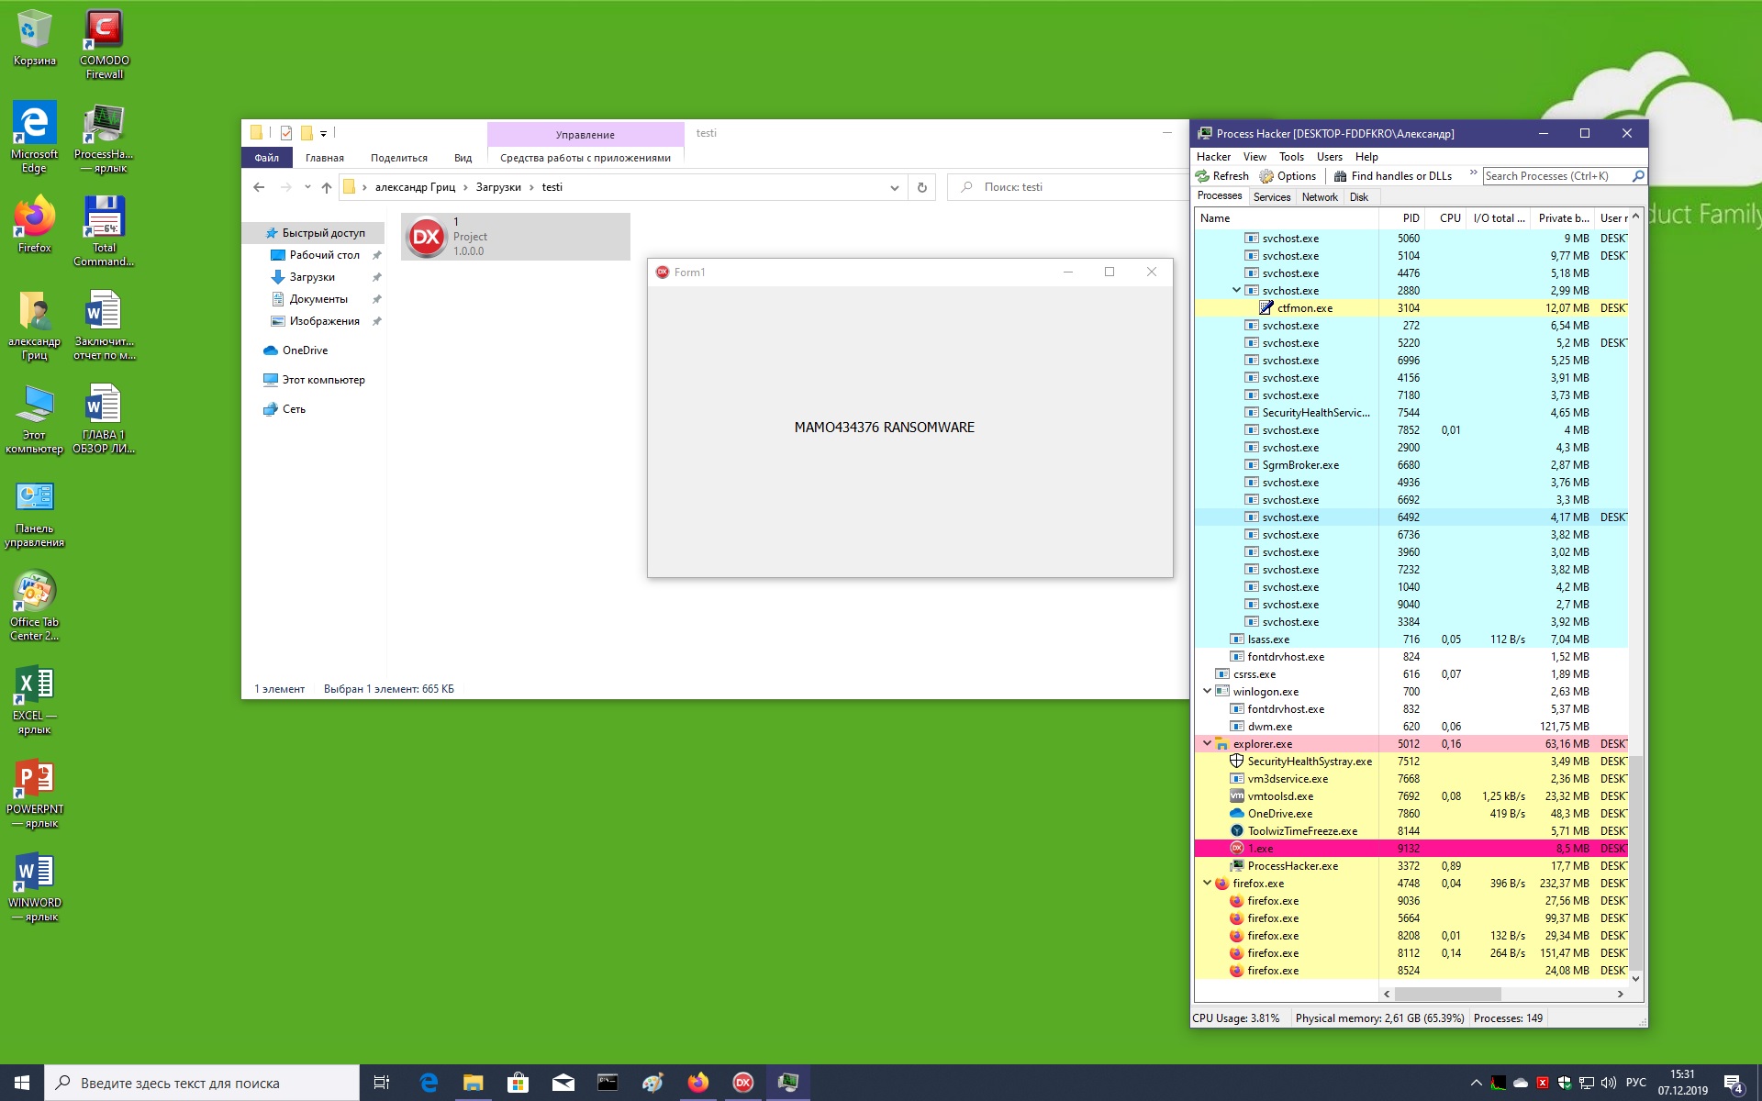Collapse the winlogon.exe tree node
1762x1101 pixels.
[x=1207, y=692]
